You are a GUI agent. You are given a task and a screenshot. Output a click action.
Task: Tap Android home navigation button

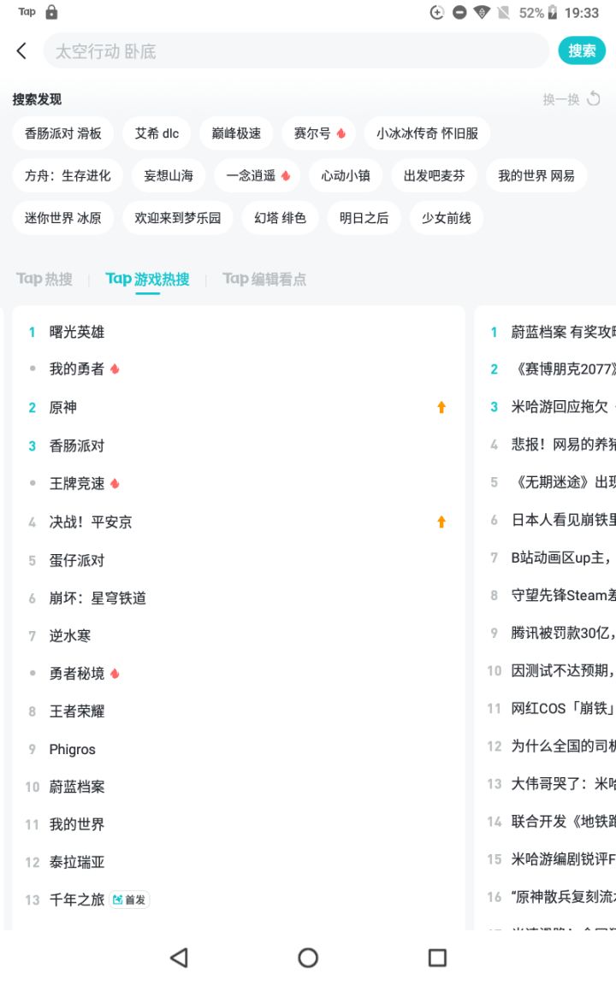308,958
